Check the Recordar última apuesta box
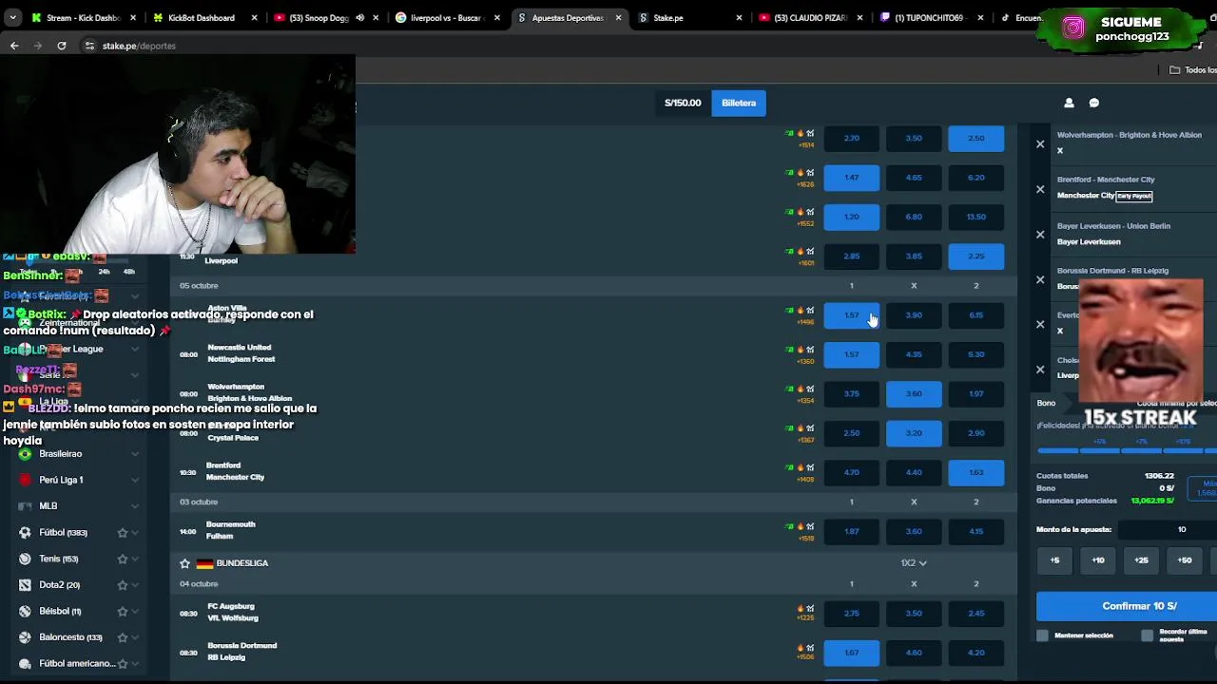This screenshot has height=684, width=1217. point(1148,636)
